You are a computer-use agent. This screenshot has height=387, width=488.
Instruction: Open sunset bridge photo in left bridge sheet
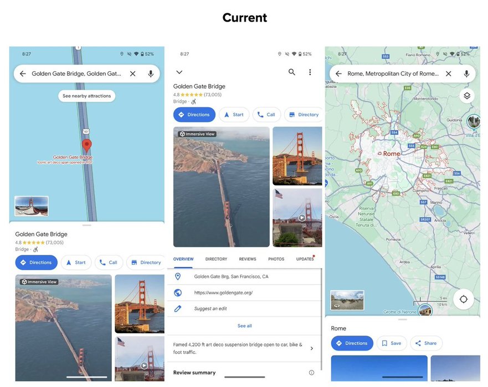click(x=140, y=304)
